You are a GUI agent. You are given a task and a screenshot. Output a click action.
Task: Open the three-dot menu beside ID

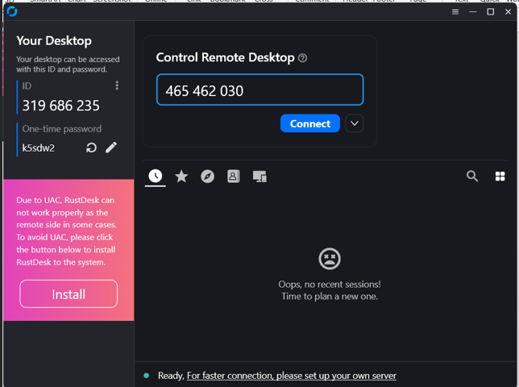point(117,85)
